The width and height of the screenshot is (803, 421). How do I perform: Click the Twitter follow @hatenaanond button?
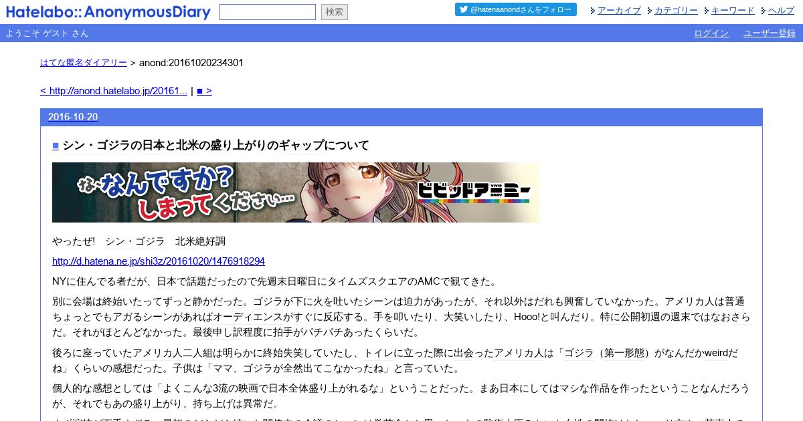coord(516,9)
